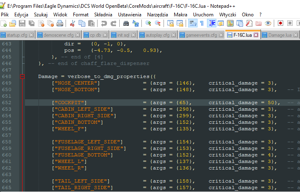Screen dimensions: 300x192
Task: Print the document using the printer icon
Action: [x=60, y=23]
